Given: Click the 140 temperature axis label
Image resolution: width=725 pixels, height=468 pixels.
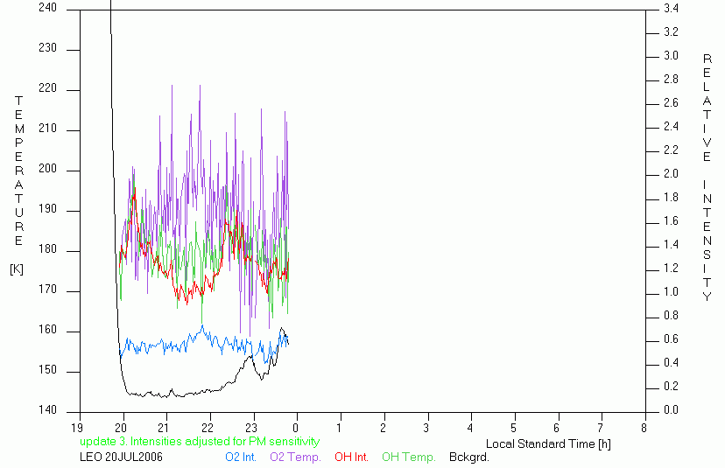Looking at the screenshot, I should [47, 409].
